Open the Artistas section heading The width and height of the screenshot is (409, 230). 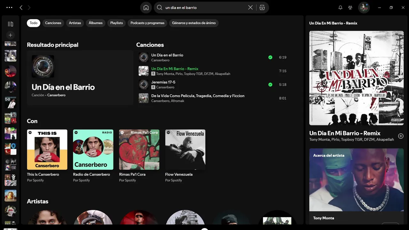(38, 201)
